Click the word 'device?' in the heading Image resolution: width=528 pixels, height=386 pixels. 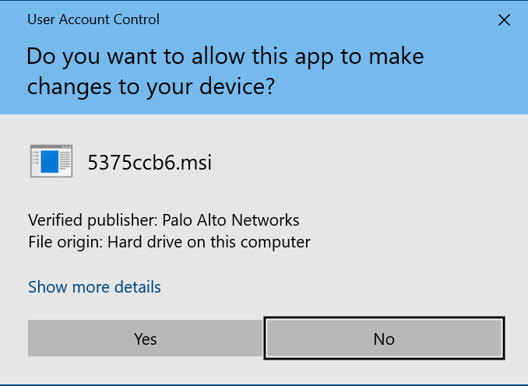pyautogui.click(x=240, y=86)
